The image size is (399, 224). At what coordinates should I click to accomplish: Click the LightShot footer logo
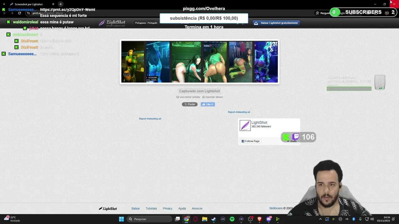coord(108,208)
